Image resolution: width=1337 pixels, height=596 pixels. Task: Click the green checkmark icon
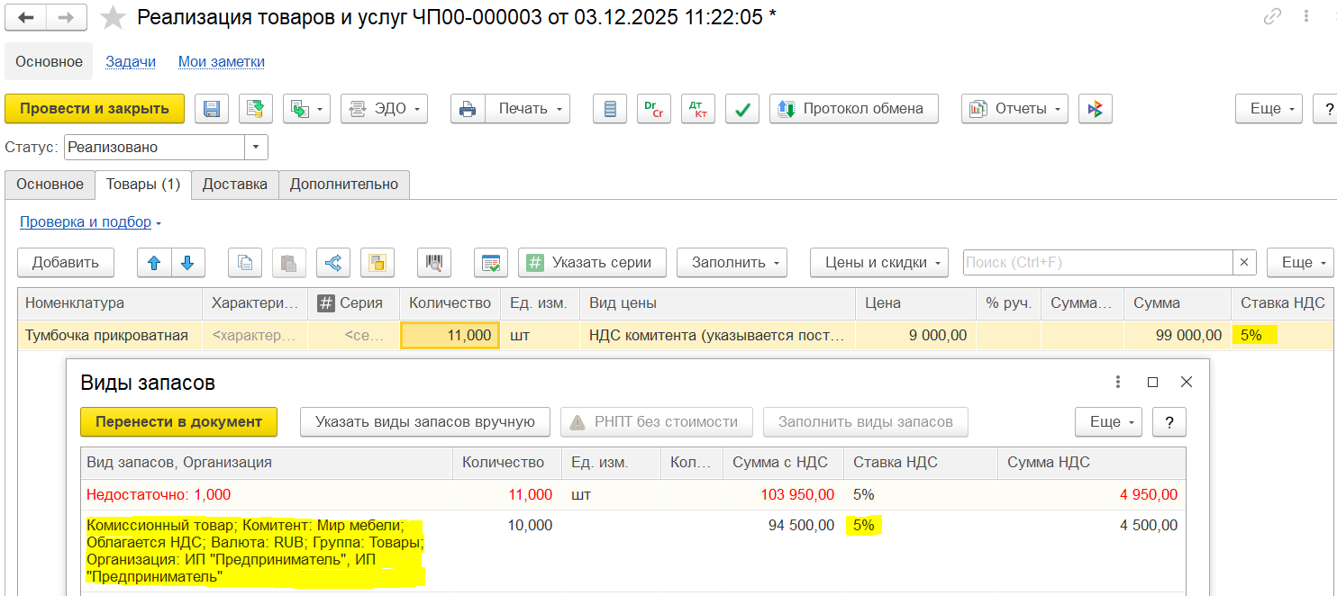click(x=742, y=109)
